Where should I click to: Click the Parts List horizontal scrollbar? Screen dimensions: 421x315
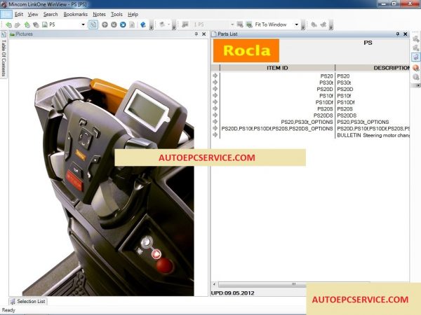point(293,284)
